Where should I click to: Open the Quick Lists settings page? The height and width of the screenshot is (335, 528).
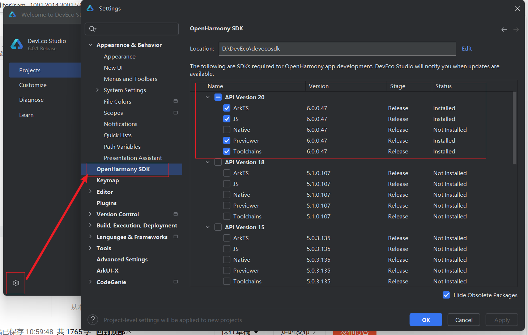(118, 135)
